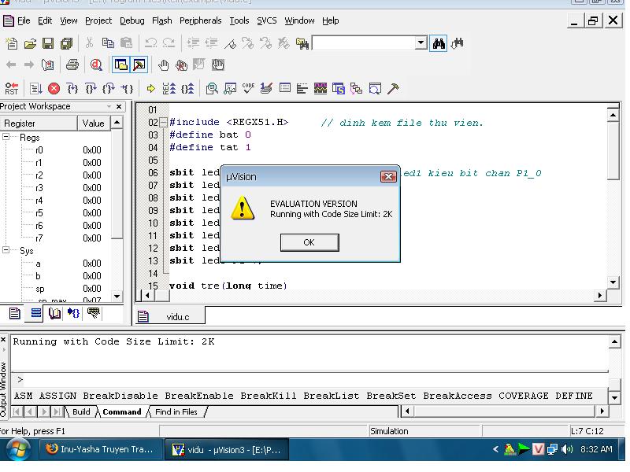Screen dimensions: 630x472
Task: Open the Peripherals menu
Action: tap(200, 20)
